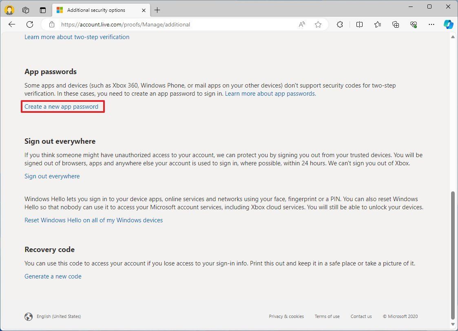Open the browser profile avatar

[x=9, y=10]
